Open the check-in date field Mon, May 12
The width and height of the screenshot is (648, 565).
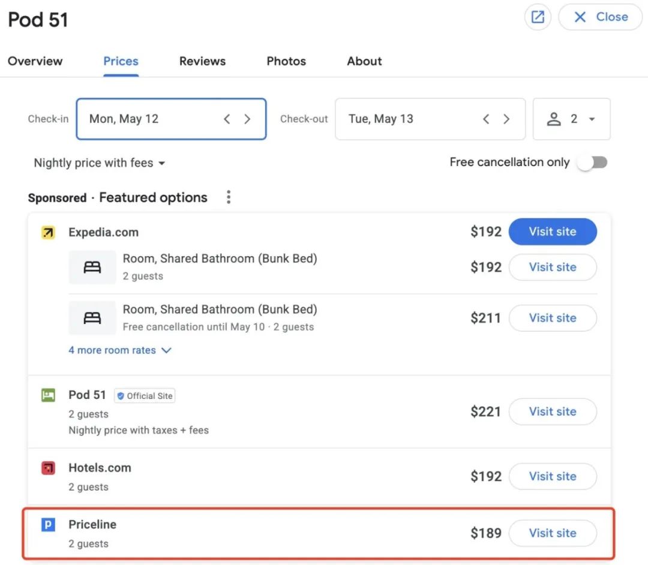tap(171, 119)
